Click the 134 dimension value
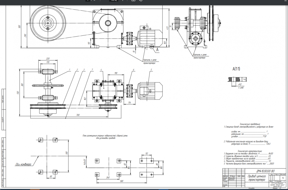The image size is (288, 190). pos(130,103)
